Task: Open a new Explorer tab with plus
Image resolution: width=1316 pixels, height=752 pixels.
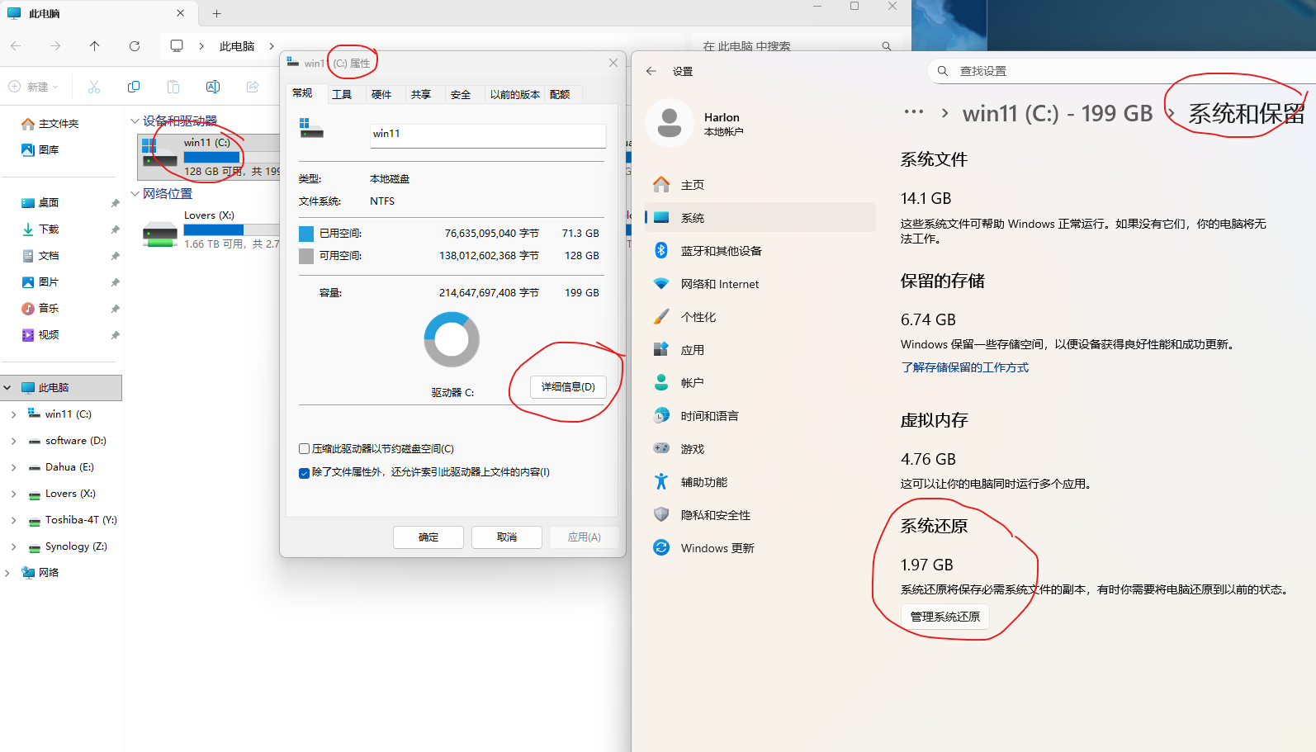Action: click(217, 13)
